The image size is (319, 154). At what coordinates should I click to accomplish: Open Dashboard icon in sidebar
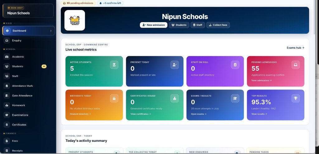click(7, 31)
